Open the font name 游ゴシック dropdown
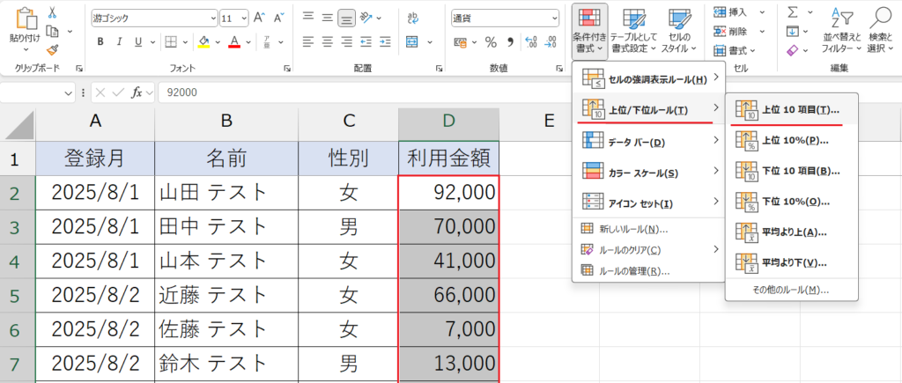The width and height of the screenshot is (902, 383). pyautogui.click(x=214, y=18)
